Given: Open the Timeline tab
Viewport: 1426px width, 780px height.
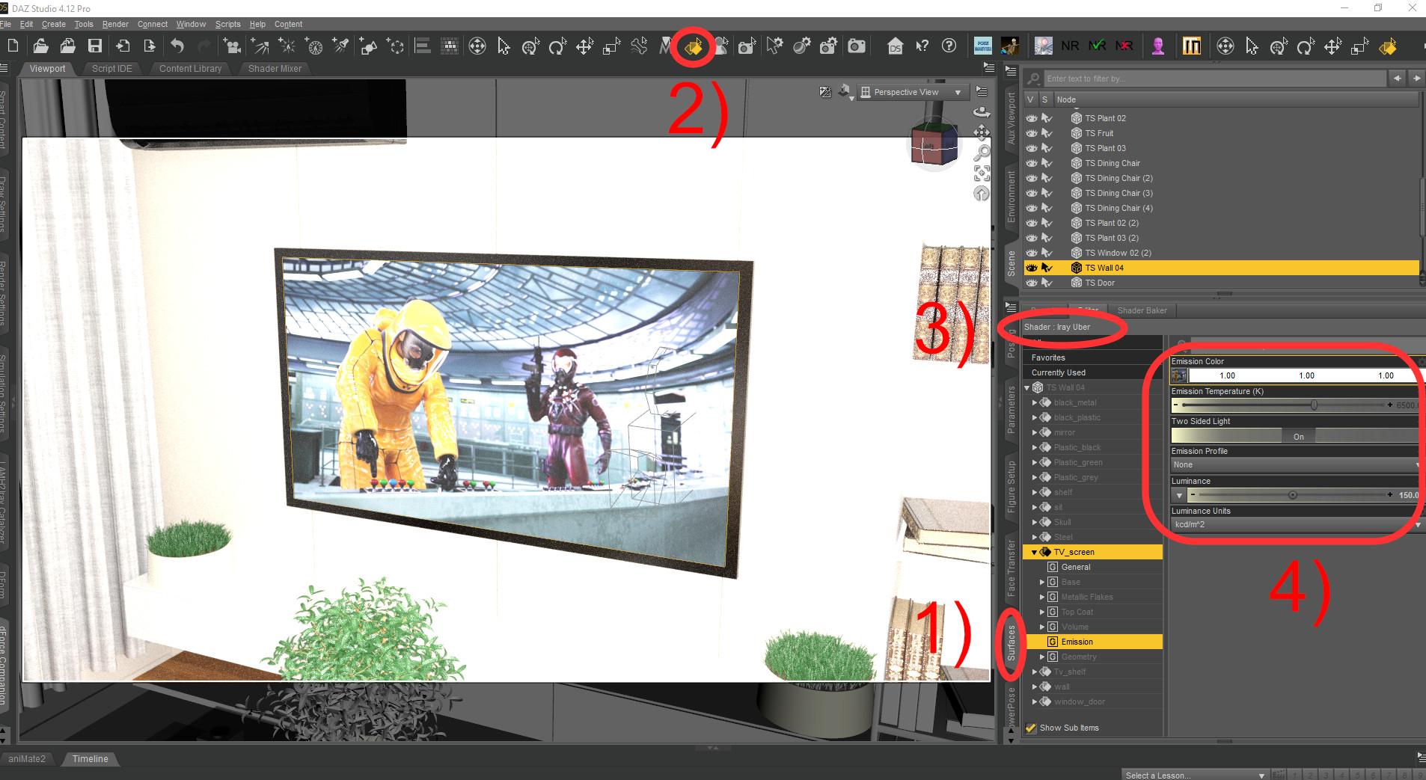Looking at the screenshot, I should [x=90, y=759].
